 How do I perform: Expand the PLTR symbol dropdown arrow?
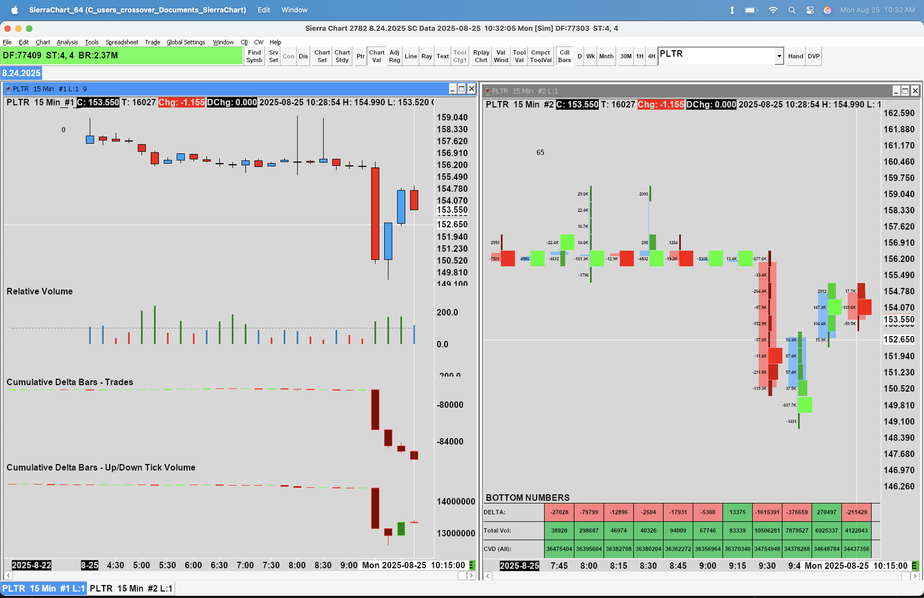[779, 56]
